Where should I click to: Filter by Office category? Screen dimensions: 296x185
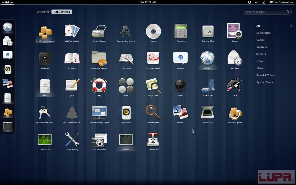(x=260, y=61)
